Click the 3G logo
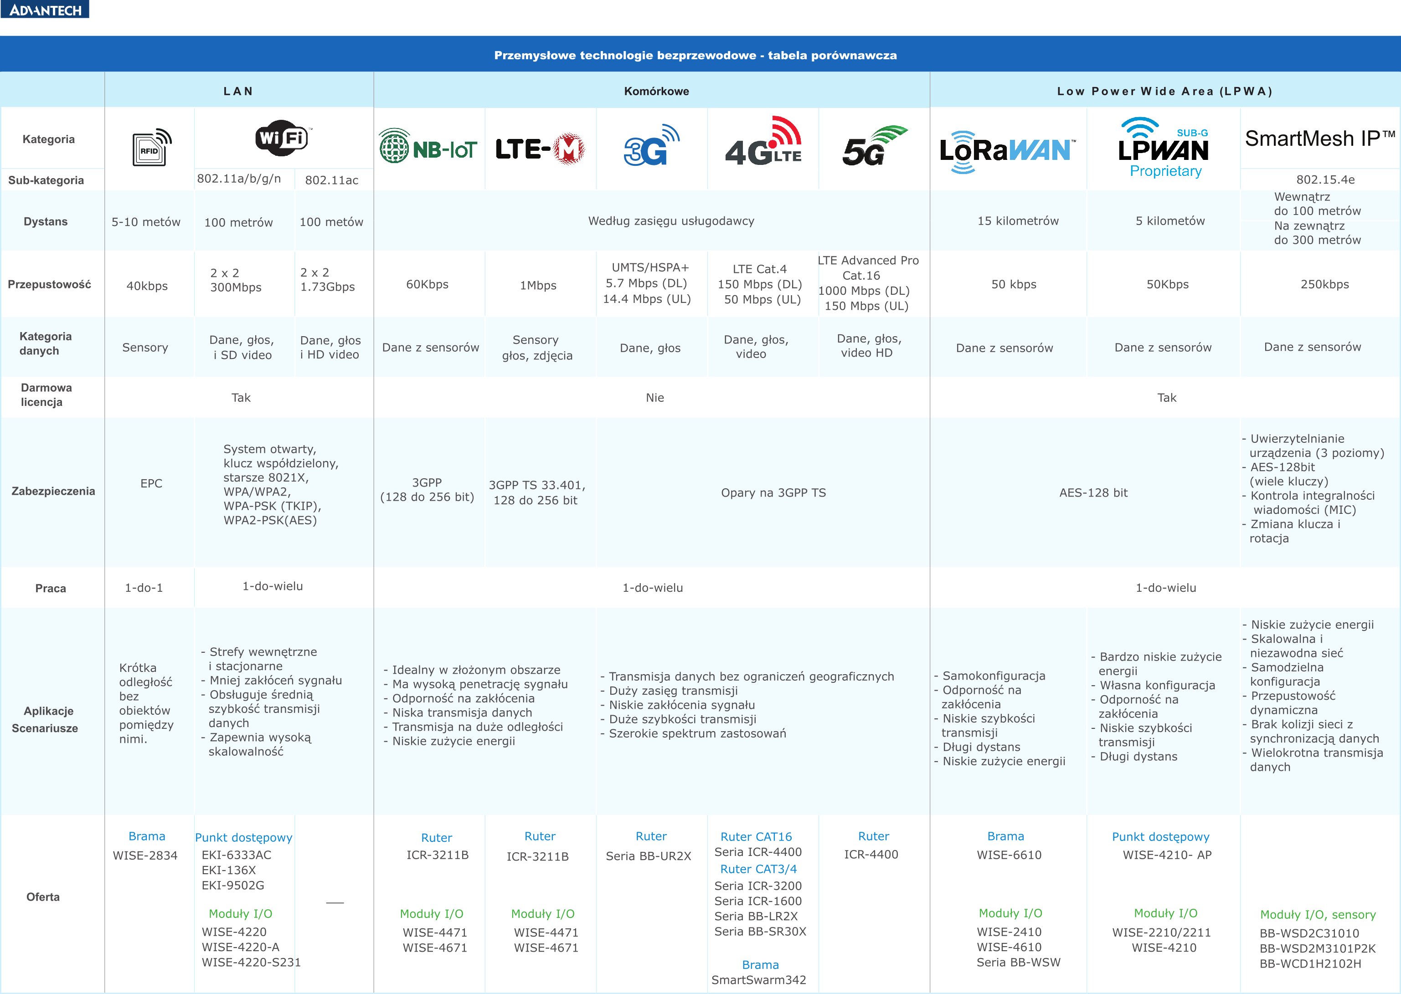The height and width of the screenshot is (994, 1401). (x=652, y=145)
